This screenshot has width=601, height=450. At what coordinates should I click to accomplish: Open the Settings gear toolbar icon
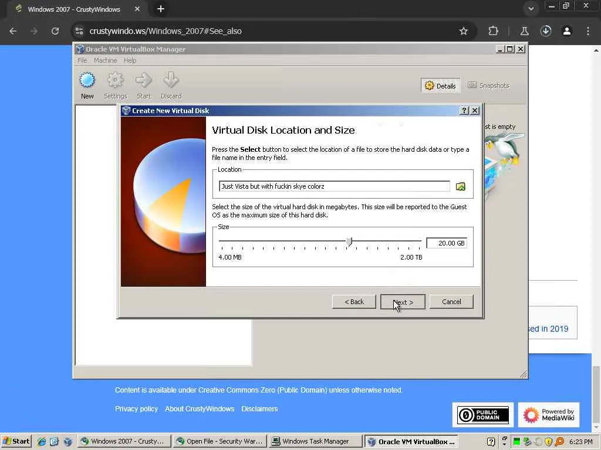[115, 86]
